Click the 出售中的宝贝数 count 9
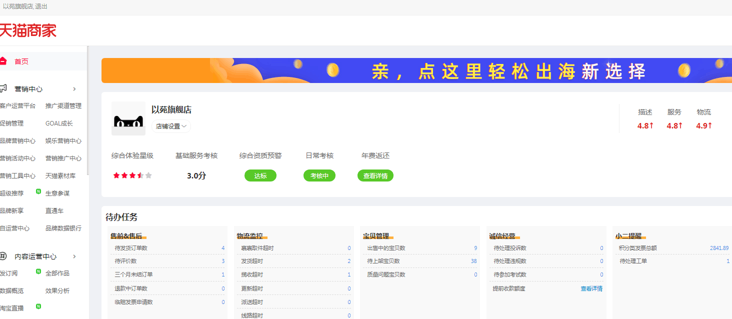The width and height of the screenshot is (732, 319). [475, 248]
